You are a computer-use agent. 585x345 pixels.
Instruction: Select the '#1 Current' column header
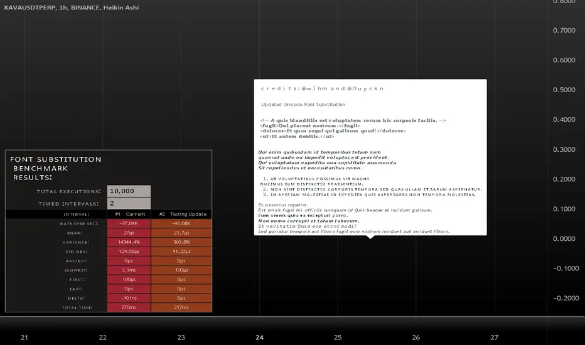tap(129, 214)
